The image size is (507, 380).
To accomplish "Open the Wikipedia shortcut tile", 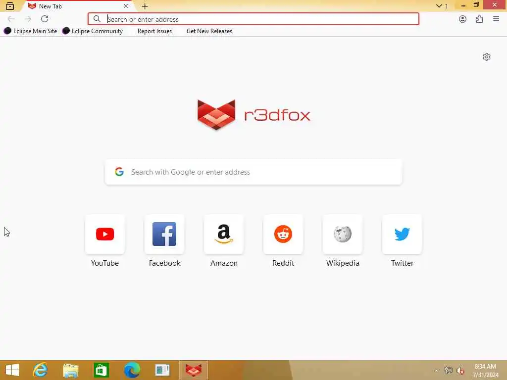I will coord(343,234).
